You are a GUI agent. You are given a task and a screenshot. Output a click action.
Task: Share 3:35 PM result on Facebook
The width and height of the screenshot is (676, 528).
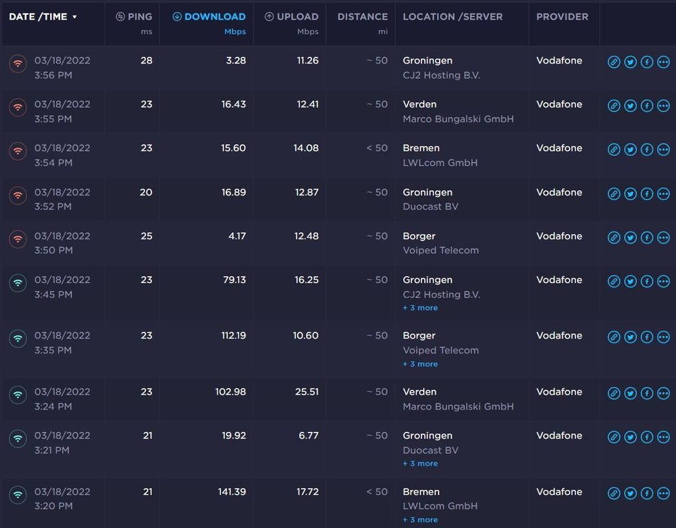(647, 337)
